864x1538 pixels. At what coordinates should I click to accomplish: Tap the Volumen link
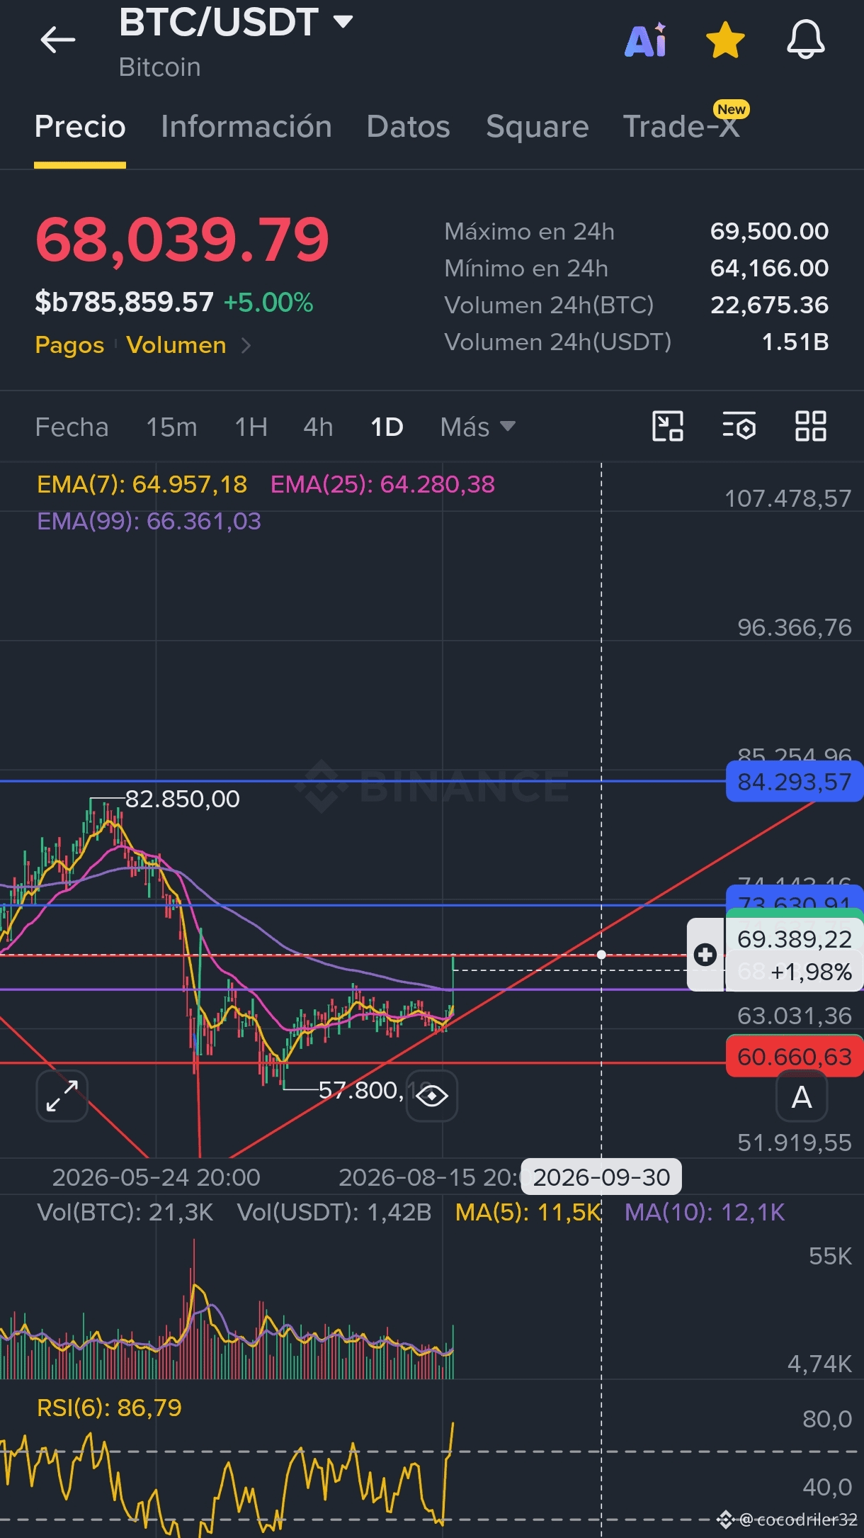tap(176, 345)
